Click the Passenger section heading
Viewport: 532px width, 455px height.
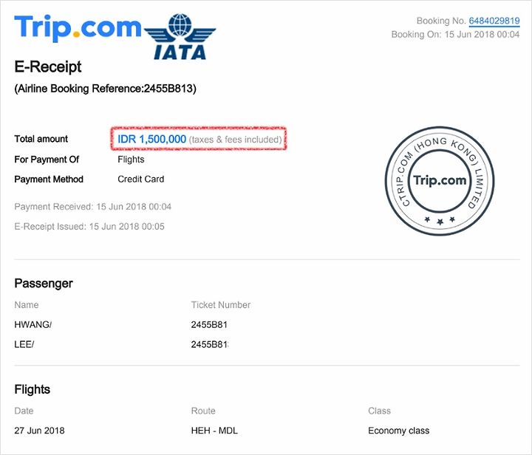click(x=44, y=283)
